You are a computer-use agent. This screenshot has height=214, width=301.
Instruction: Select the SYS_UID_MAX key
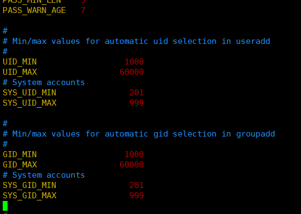pyautogui.click(x=30, y=103)
